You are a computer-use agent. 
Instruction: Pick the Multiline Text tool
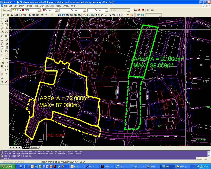click(x=2, y=81)
